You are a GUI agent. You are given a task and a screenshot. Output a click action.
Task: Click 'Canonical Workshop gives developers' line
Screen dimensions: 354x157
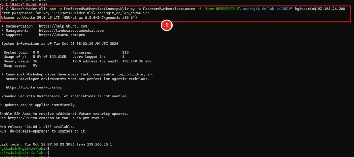pos(77,74)
